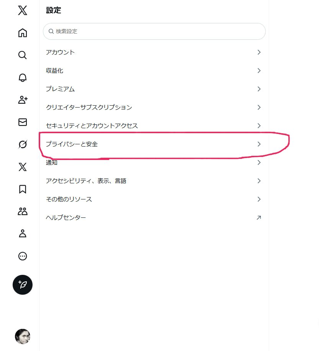This screenshot has width=319, height=351.
Task: Open Bookmarks icon in sidebar
Action: [x=23, y=189]
